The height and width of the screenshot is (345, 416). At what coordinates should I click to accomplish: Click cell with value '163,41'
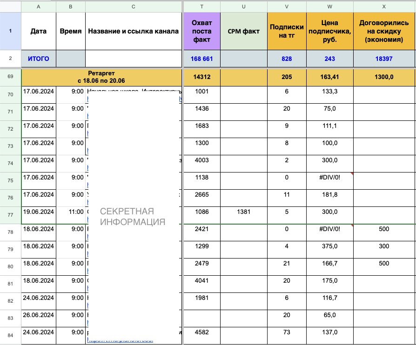coord(330,77)
